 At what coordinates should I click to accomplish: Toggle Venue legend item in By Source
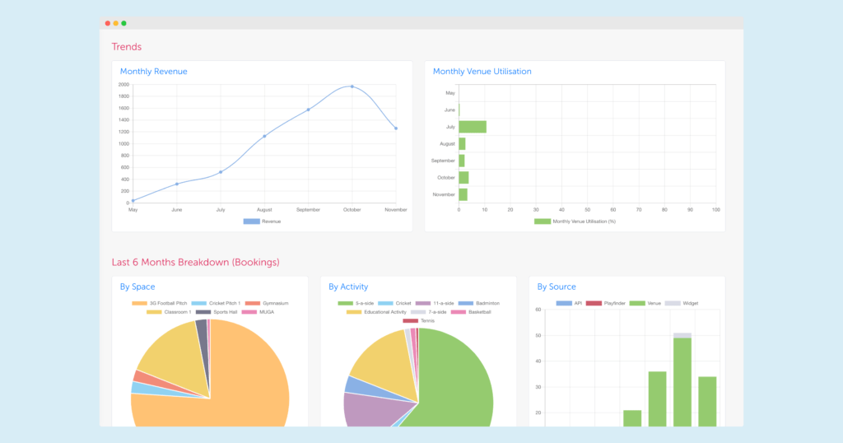(x=645, y=303)
